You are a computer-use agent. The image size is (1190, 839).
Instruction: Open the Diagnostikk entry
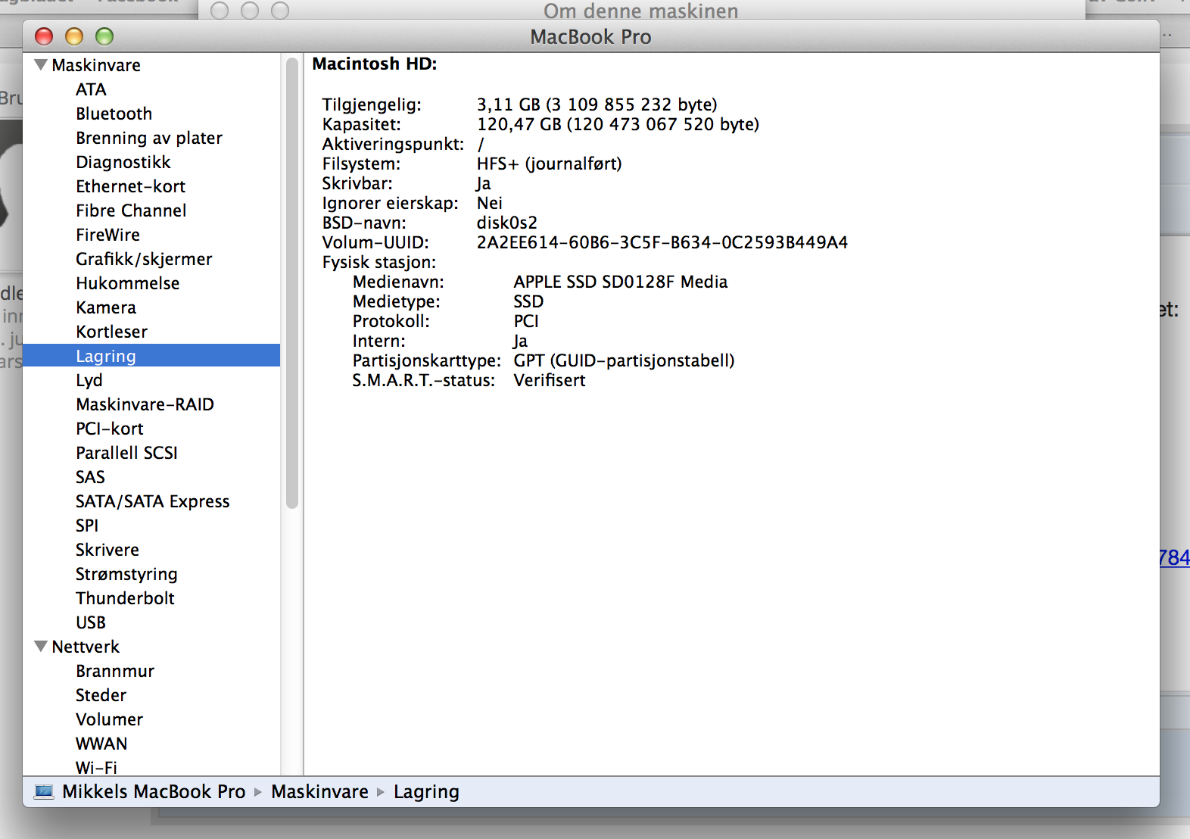point(123,162)
